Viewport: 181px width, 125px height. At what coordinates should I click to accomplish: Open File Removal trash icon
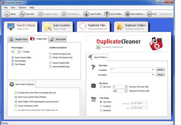click(64, 14)
